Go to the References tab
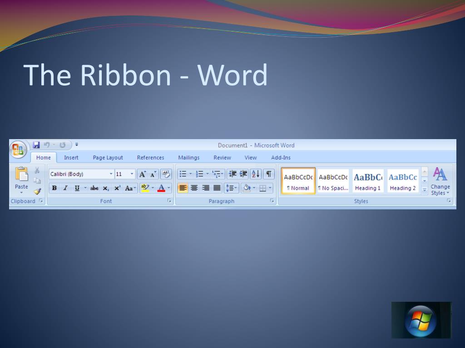 tap(150, 158)
